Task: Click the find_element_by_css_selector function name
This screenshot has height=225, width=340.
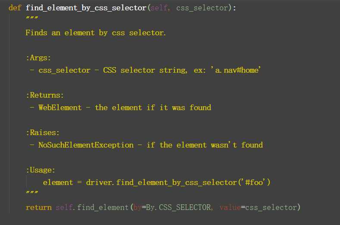Action: tap(86, 8)
